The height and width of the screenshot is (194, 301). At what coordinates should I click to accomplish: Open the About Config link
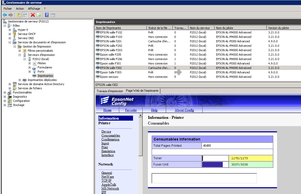184,110
